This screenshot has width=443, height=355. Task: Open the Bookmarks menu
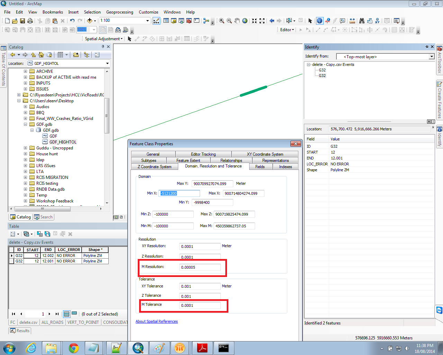point(53,12)
